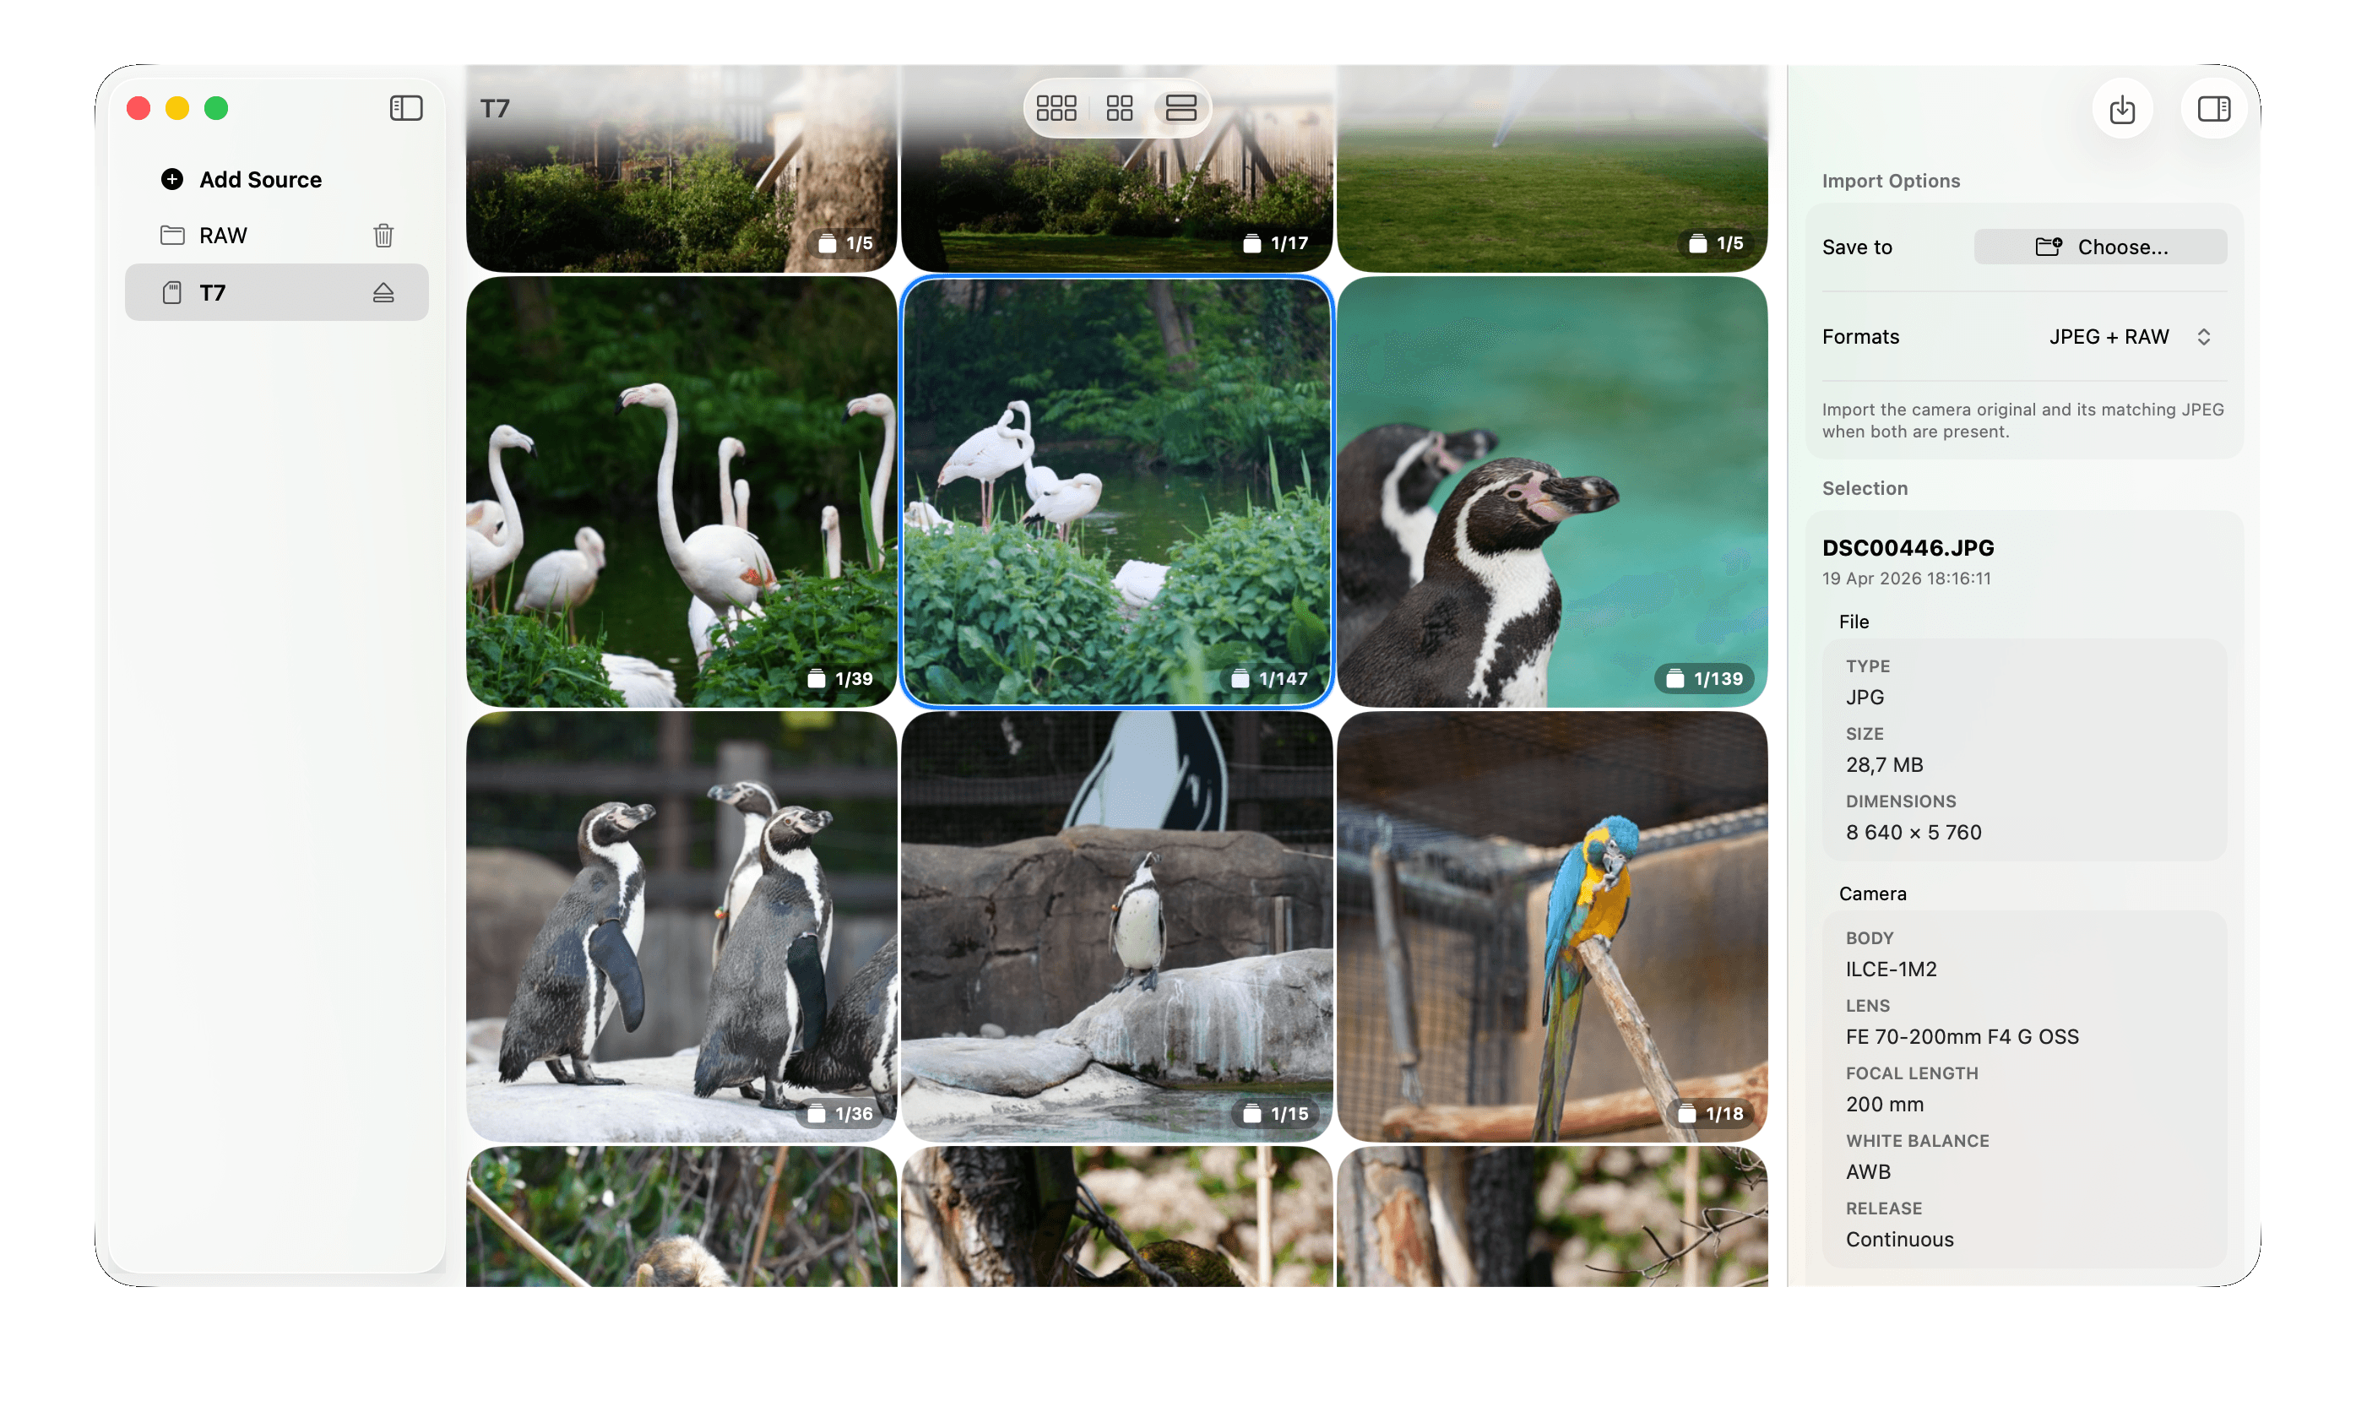Image resolution: width=2356 pixels, height=1412 pixels.
Task: Click the import download icon
Action: 2121,110
